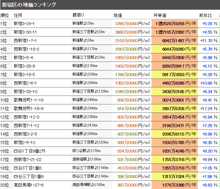Select the address 西新宿1-7-1
This screenshot has height=189, width=220.
25,41
